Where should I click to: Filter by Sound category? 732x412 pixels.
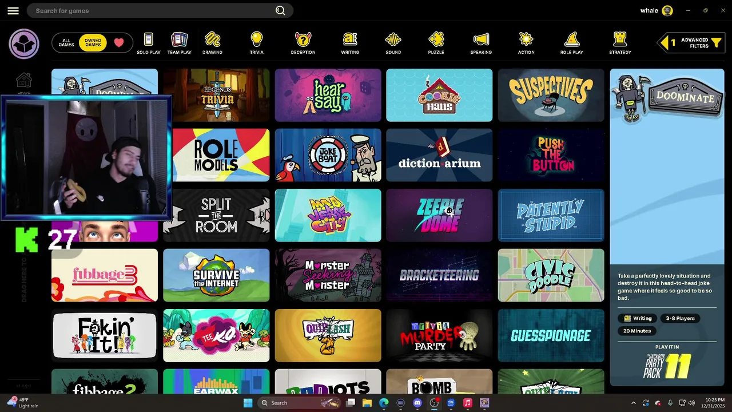pos(393,43)
